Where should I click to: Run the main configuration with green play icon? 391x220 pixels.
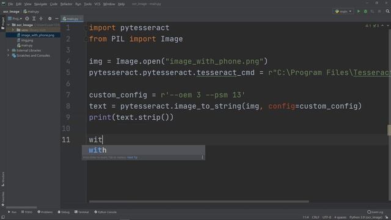pos(359,12)
